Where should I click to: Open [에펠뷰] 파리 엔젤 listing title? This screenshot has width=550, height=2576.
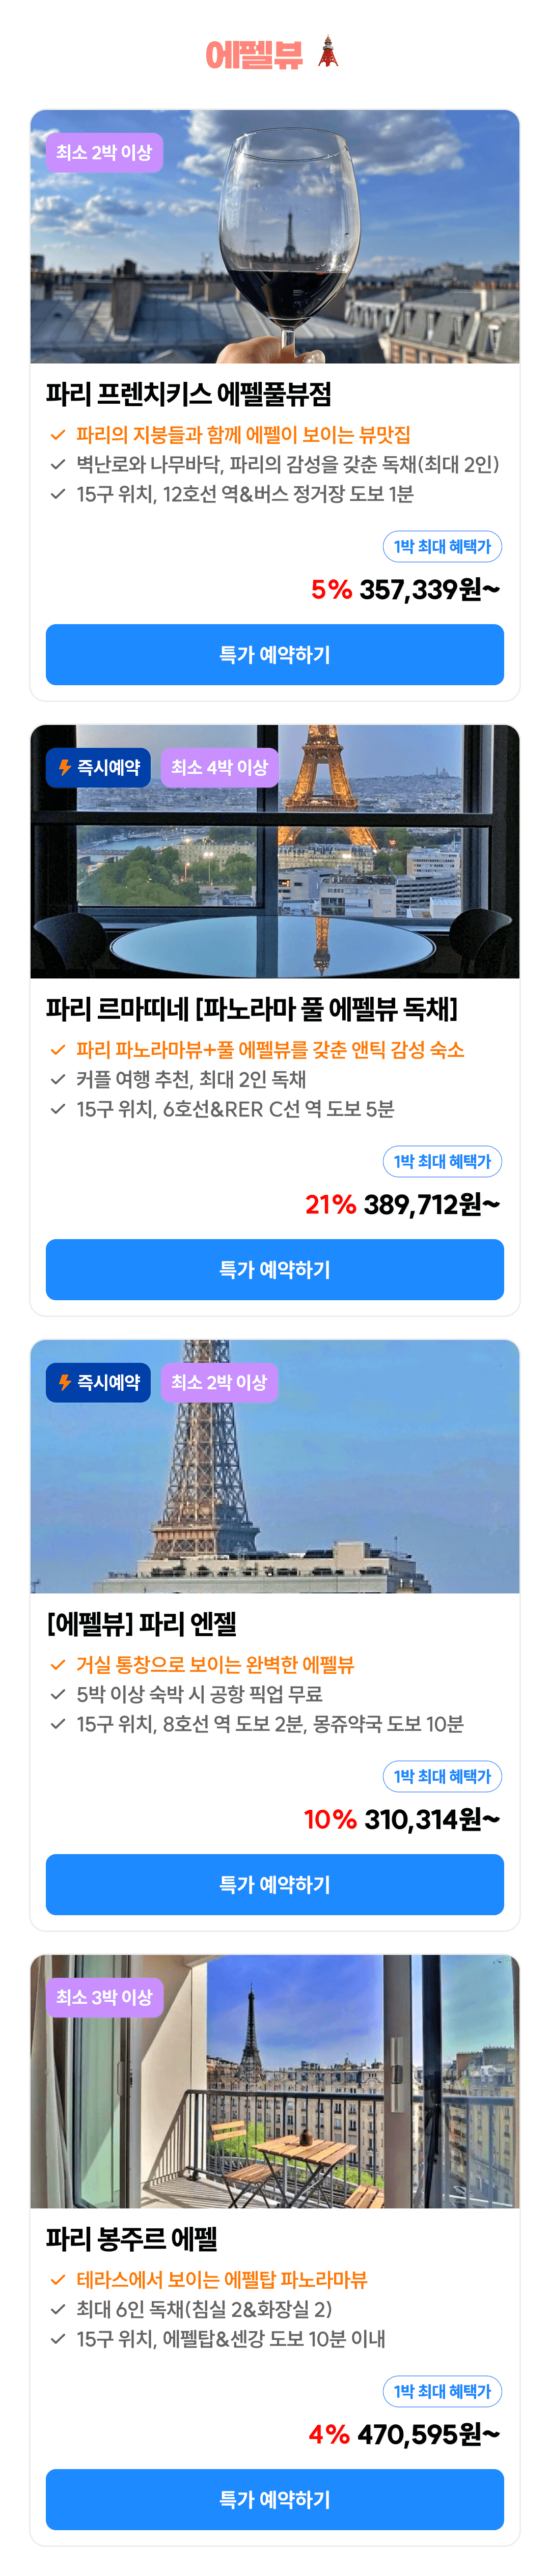pos(141,1624)
